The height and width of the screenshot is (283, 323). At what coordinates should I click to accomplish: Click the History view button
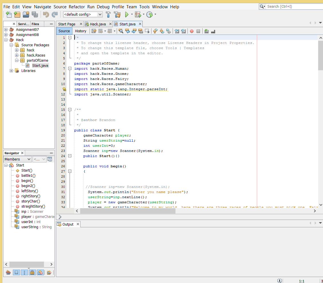(80, 31)
